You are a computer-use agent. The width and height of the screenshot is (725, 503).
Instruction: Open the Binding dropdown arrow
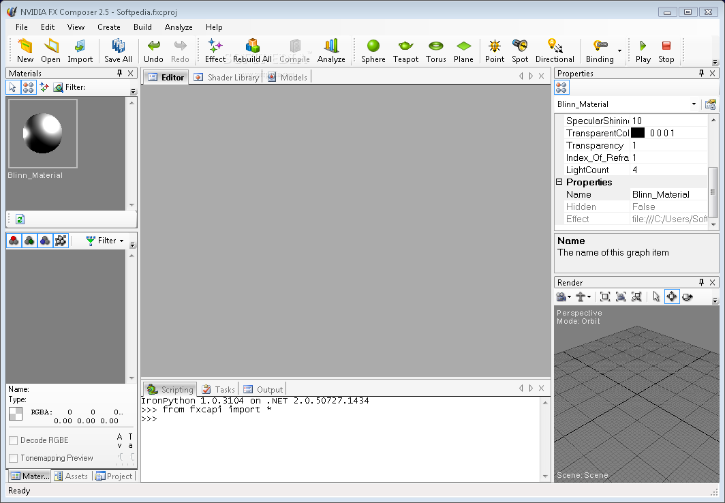click(x=619, y=51)
